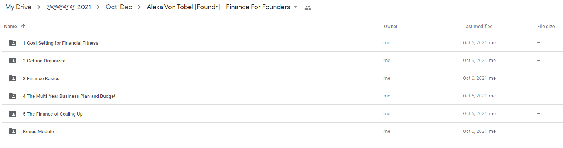Screen dimensions: 563x148
Task: Click shared folder icon for Goal-Setting for Financial Fitness
Action: (13, 43)
